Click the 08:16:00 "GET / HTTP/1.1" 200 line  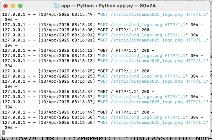78,30
